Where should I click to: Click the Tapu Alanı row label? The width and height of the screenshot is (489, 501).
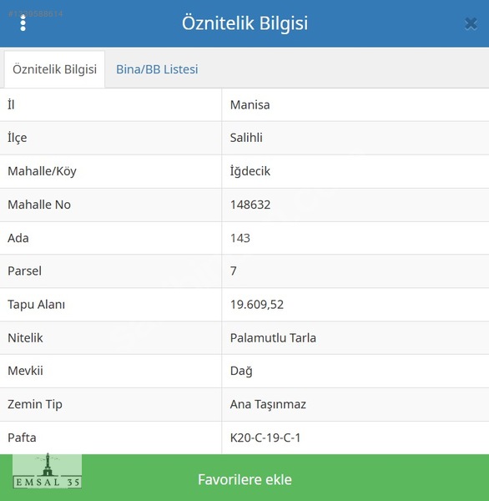pyautogui.click(x=36, y=305)
